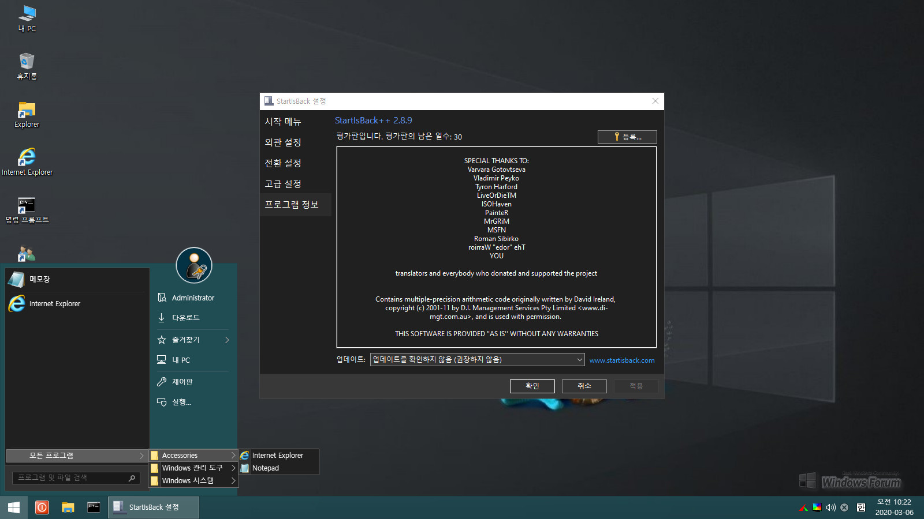
Task: Select 고급 설정 tab
Action: [x=296, y=184]
